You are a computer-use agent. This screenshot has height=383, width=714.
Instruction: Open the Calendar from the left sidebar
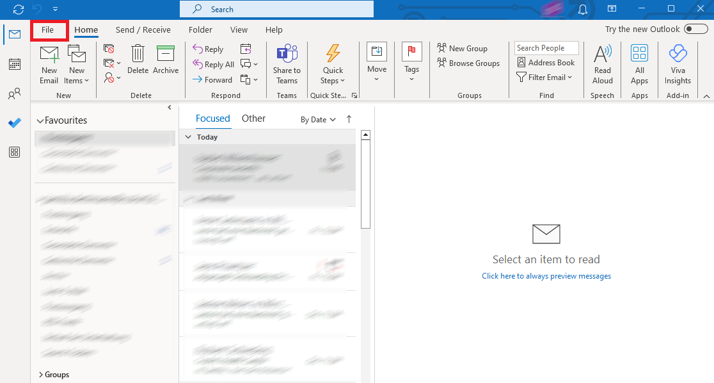(14, 64)
